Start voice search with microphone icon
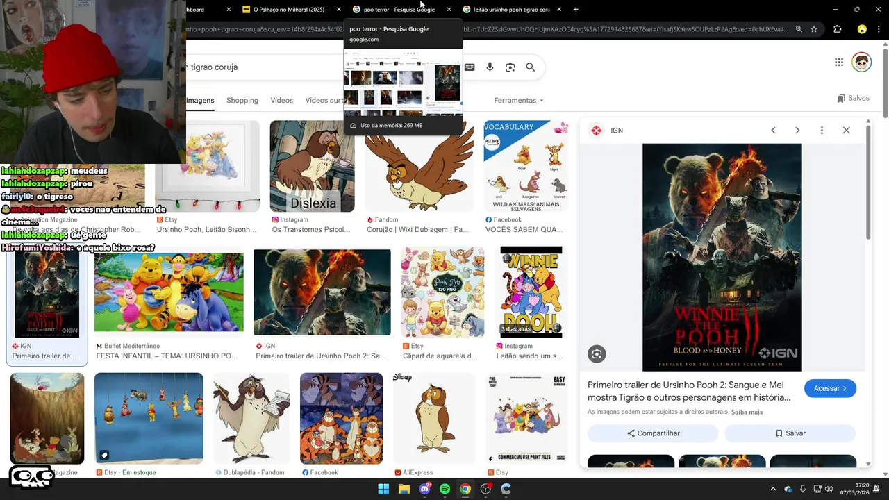This screenshot has width=889, height=500. 490,67
